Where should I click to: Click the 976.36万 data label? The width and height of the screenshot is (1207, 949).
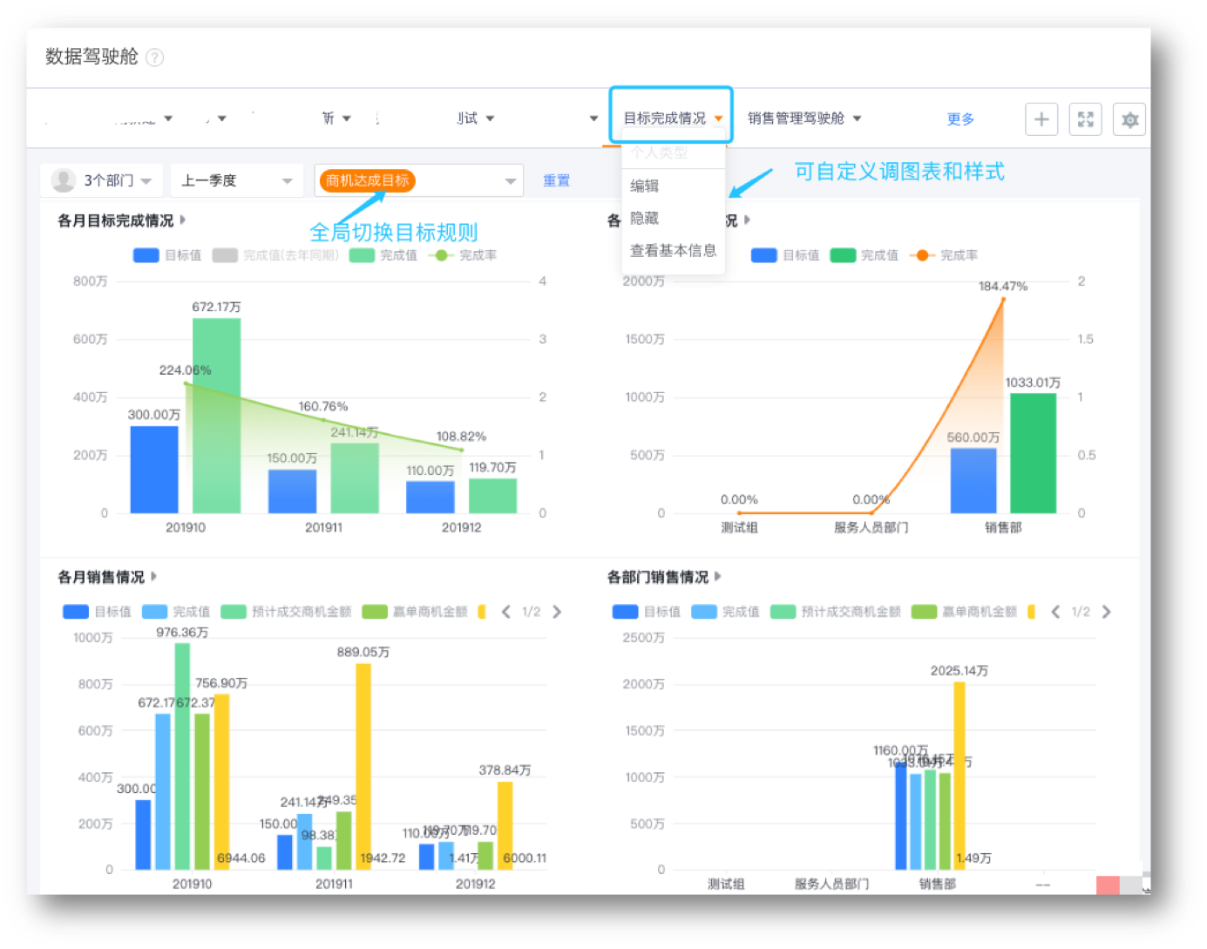pyautogui.click(x=182, y=633)
